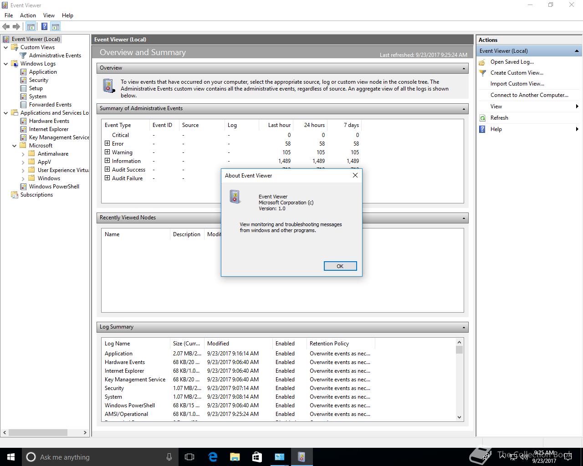Click the Create Custom View funnel icon
This screenshot has width=583, height=466.
click(483, 73)
